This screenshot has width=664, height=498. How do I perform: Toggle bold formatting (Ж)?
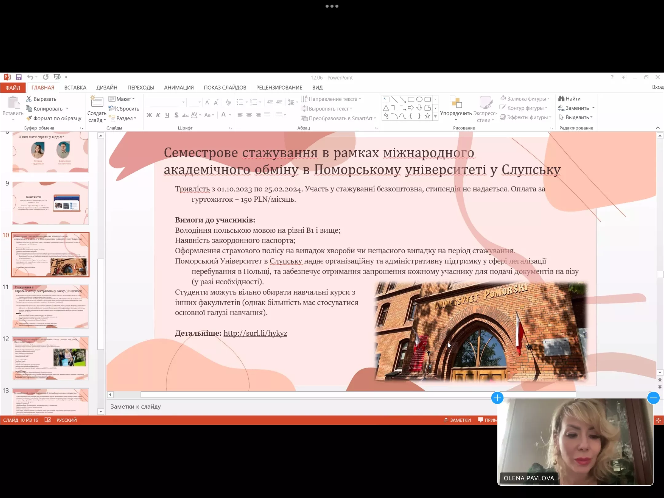point(150,115)
